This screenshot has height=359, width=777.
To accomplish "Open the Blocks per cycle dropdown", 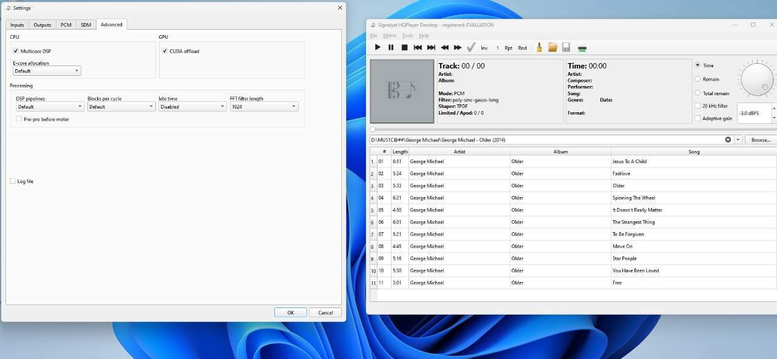I will coord(121,107).
